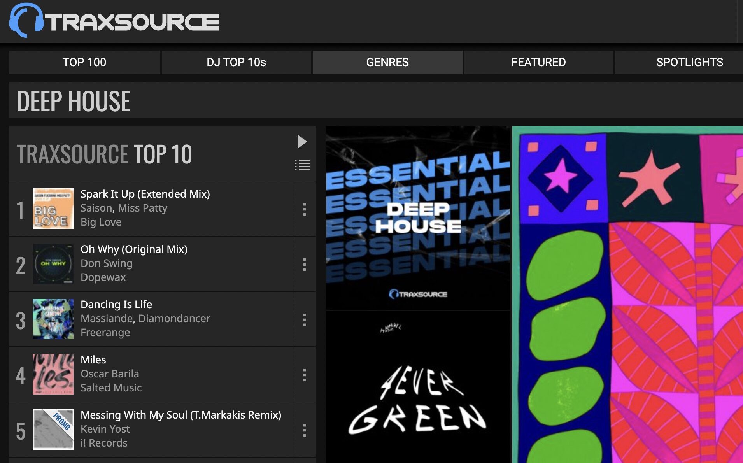Open the DJ TOP 10s tab
743x463 pixels.
coord(236,62)
